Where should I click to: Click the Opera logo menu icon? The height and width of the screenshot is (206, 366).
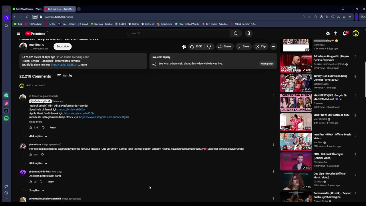click(x=6, y=10)
